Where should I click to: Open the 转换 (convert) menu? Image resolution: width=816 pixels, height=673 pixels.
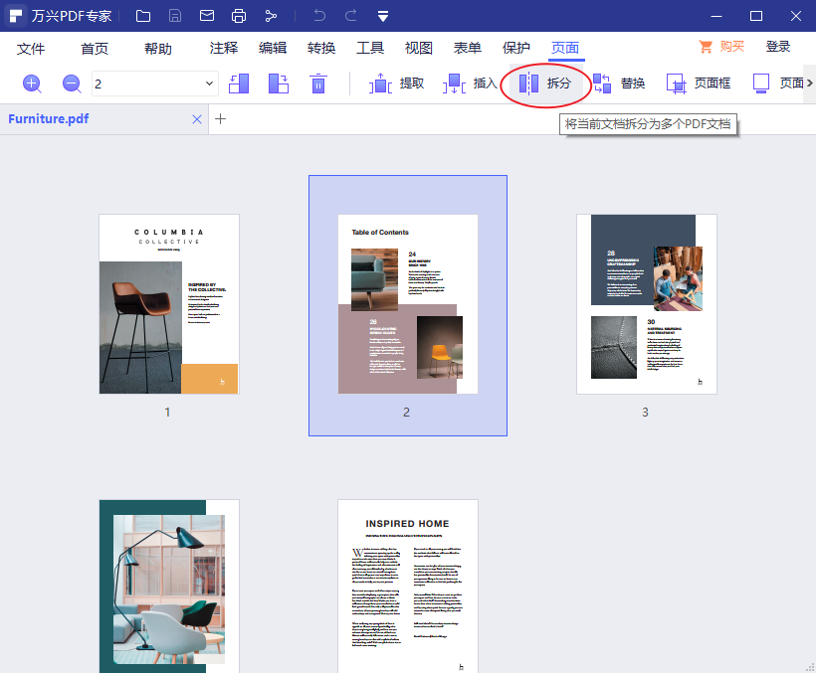click(321, 48)
